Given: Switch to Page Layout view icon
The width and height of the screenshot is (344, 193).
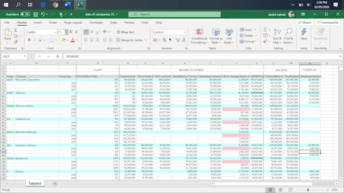Looking at the screenshot, I should tap(280, 189).
